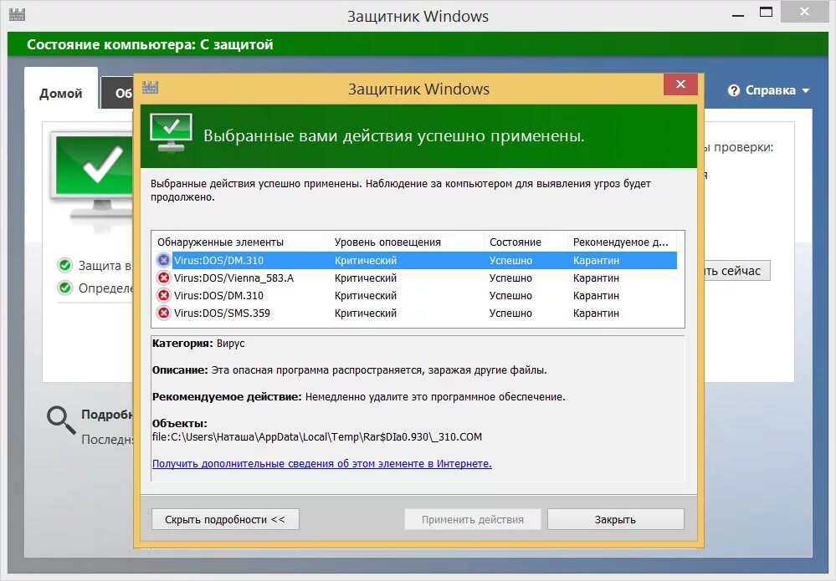Image resolution: width=836 pixels, height=581 pixels.
Task: Click the Состояние column header
Action: 526,242
